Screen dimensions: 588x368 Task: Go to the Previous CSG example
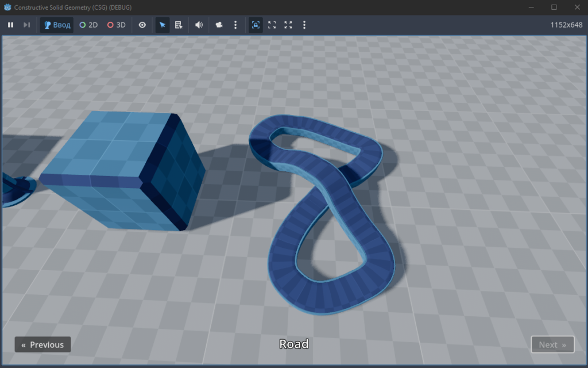(42, 344)
